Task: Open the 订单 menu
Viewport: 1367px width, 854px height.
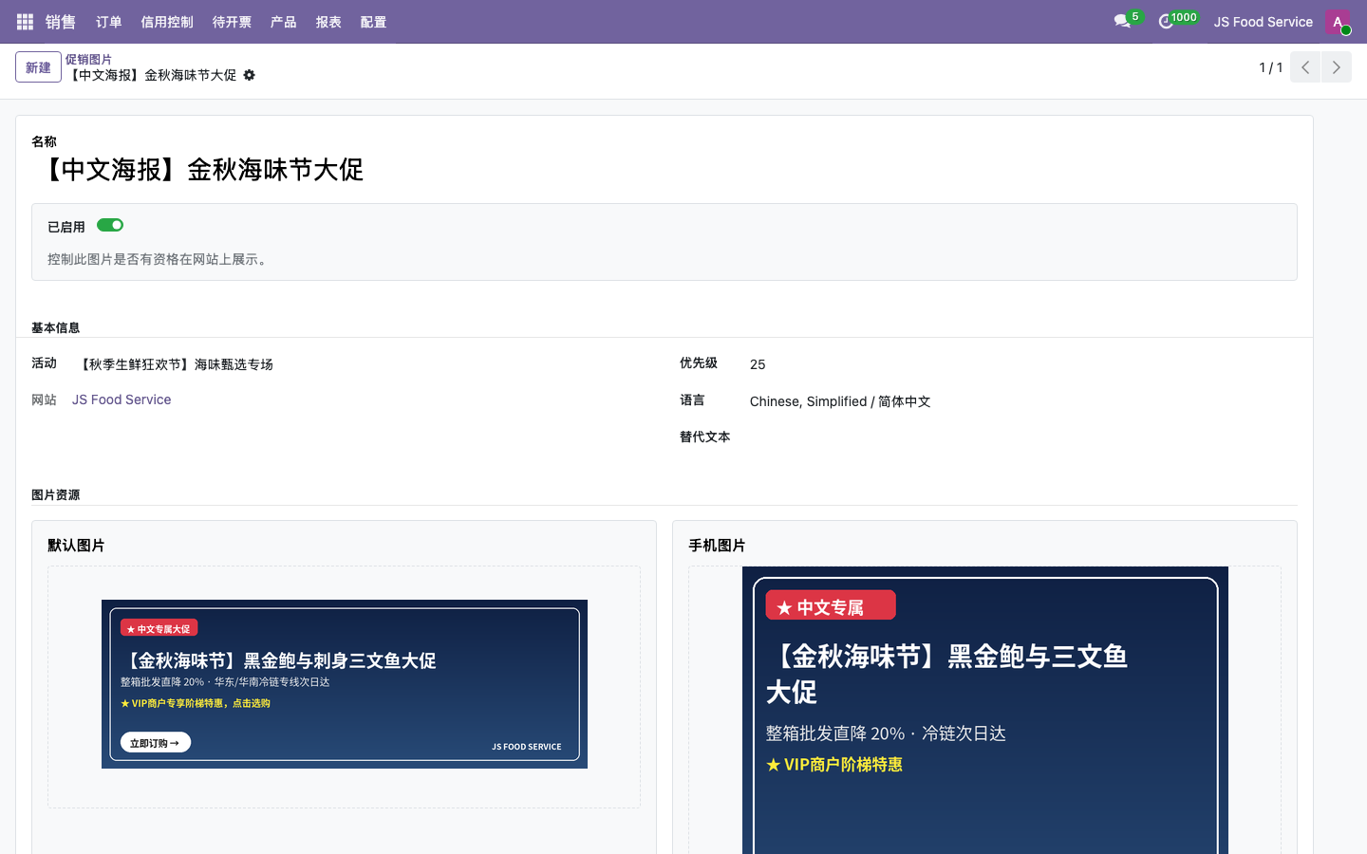Action: (109, 21)
